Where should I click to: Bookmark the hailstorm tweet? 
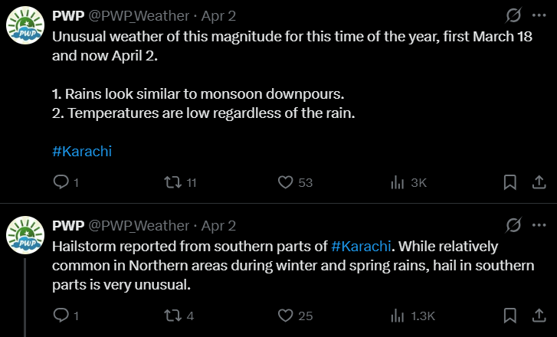509,316
